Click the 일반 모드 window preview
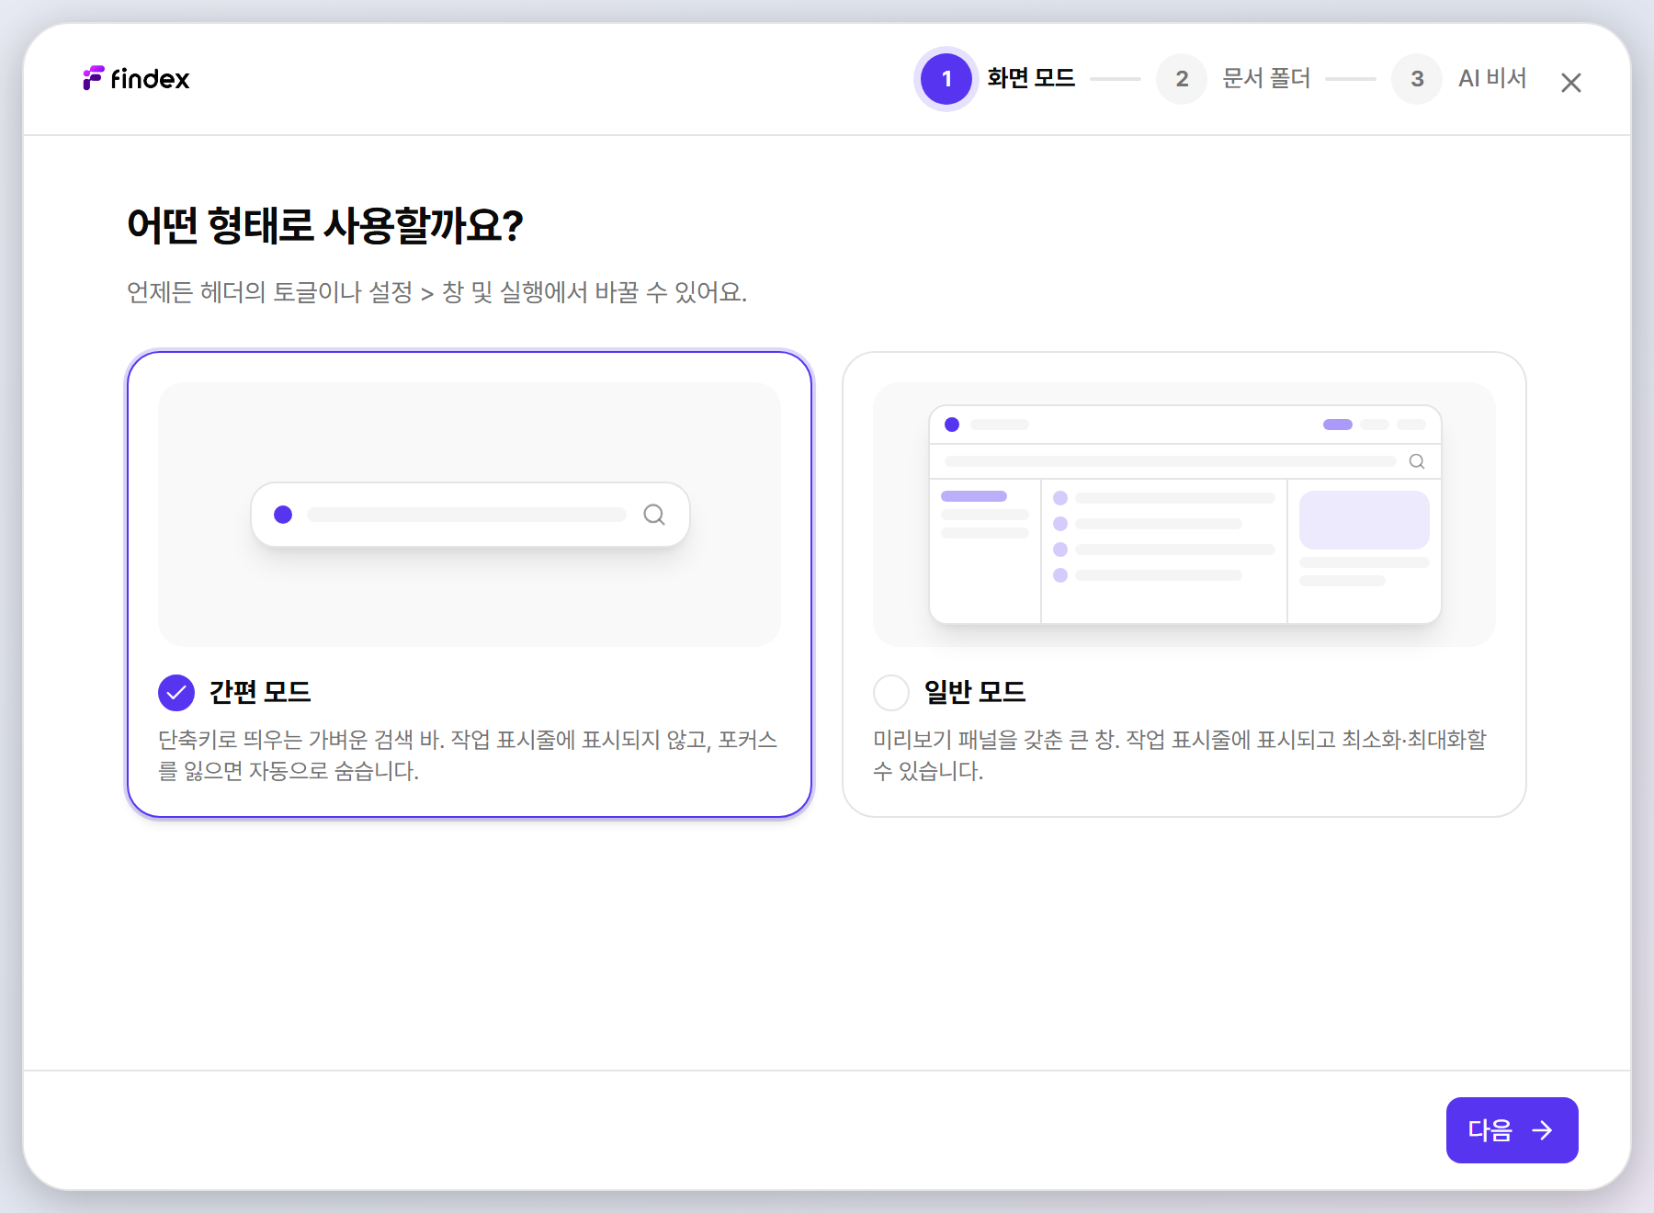The width and height of the screenshot is (1654, 1213). point(1184,515)
